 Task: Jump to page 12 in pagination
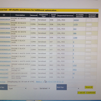pos(63,82)
